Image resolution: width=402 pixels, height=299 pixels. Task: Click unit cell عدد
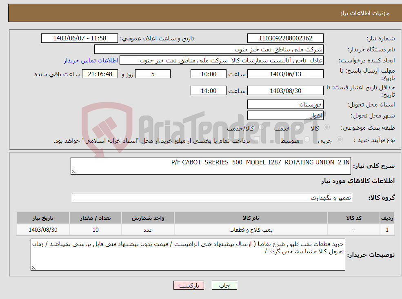(x=148, y=230)
